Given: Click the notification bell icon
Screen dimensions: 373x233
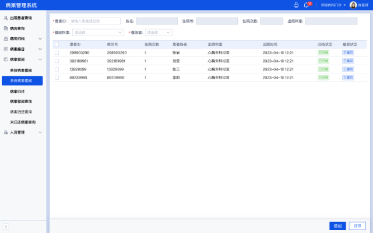Looking at the screenshot, I should tap(306, 5).
